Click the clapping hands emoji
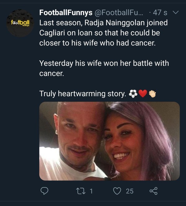This screenshot has width=186, height=206. [x=152, y=94]
